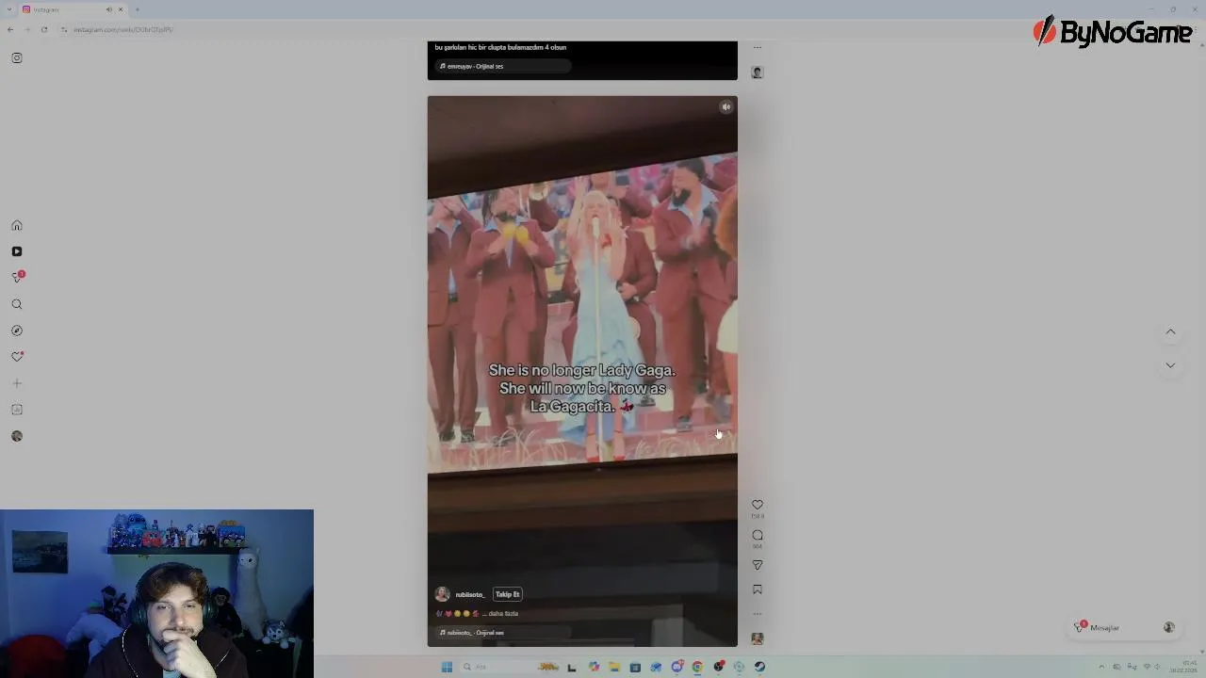This screenshot has width=1206, height=678.
Task: Open audio thumbnail beside rubiisoto_ reel
Action: click(758, 638)
